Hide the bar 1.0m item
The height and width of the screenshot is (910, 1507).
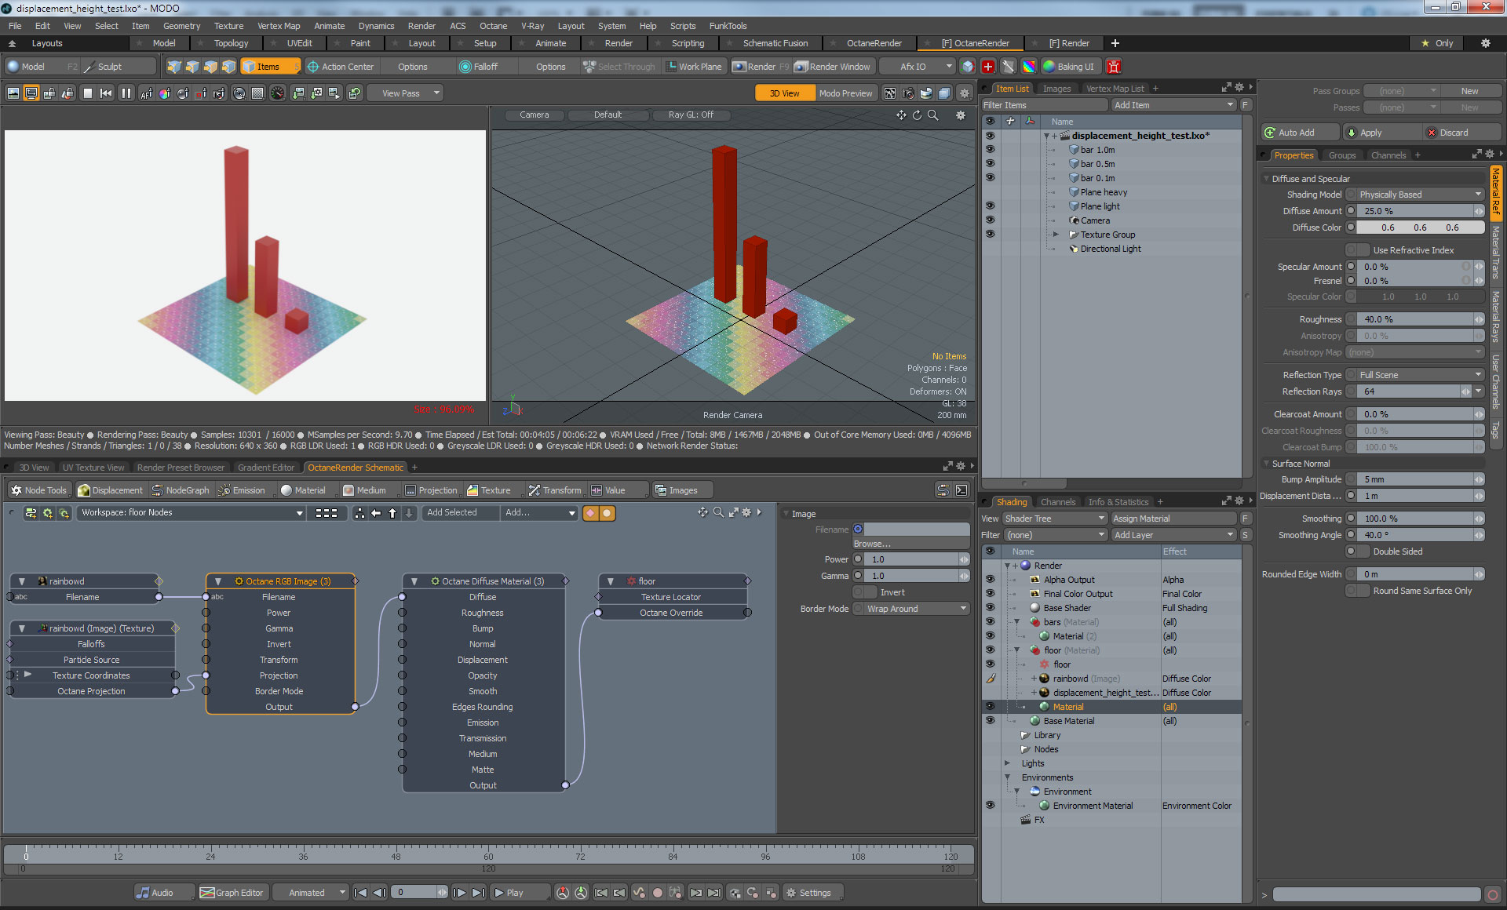990,150
